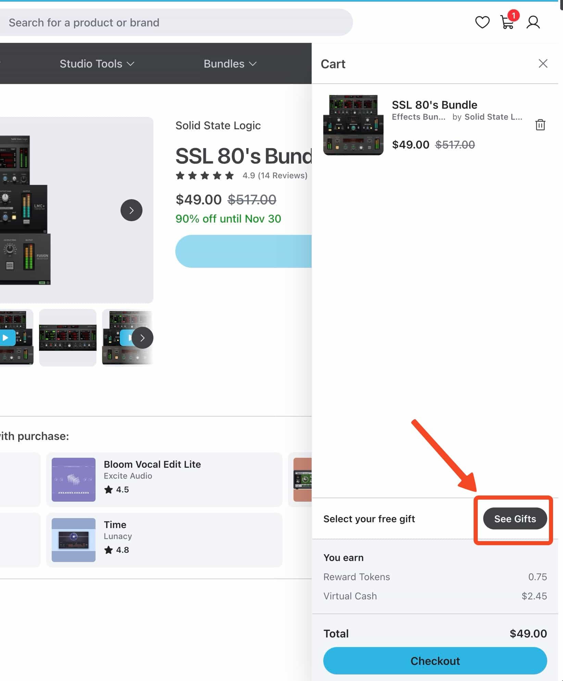Click SSL 80's Bundle title in cart
This screenshot has width=563, height=681.
point(434,105)
